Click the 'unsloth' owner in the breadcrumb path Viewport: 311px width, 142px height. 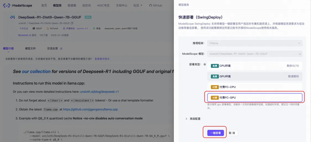coord(22,23)
